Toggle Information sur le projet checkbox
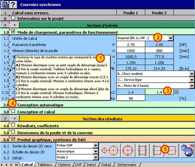This screenshot has width=195, height=167. coord(13,18)
